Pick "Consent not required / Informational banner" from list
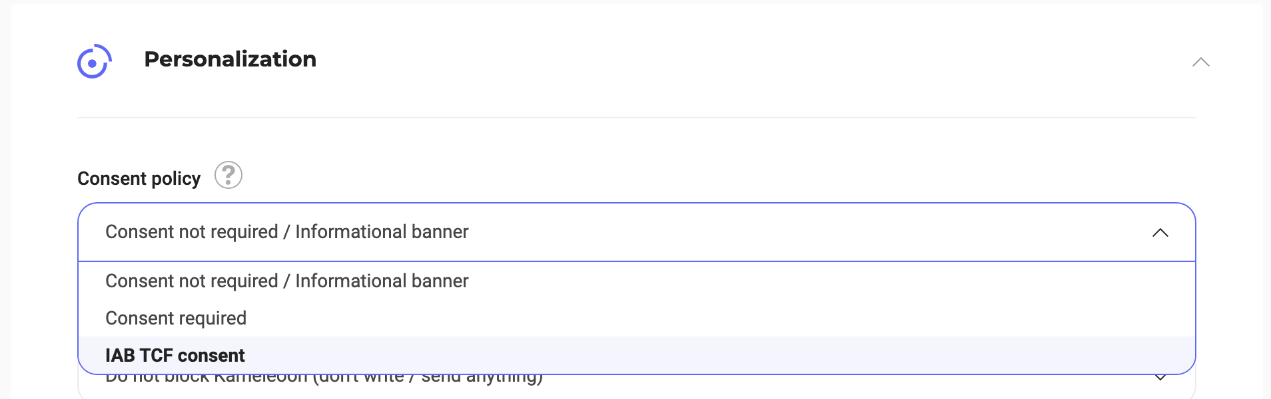 [x=286, y=281]
